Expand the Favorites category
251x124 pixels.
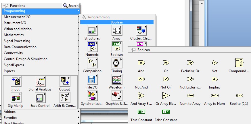[x=41, y=118]
